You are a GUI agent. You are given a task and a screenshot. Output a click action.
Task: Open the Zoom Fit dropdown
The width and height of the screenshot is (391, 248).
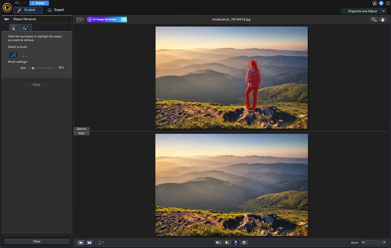(373, 243)
